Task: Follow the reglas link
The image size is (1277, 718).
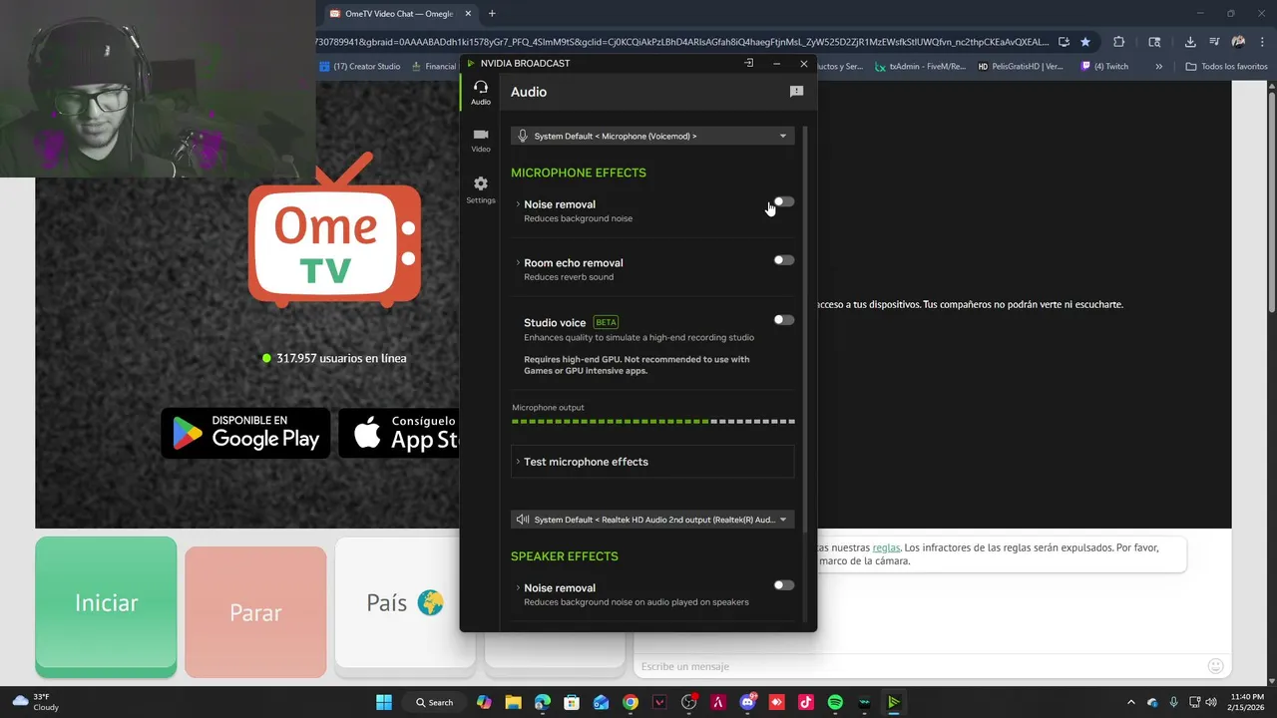Action: pyautogui.click(x=886, y=547)
